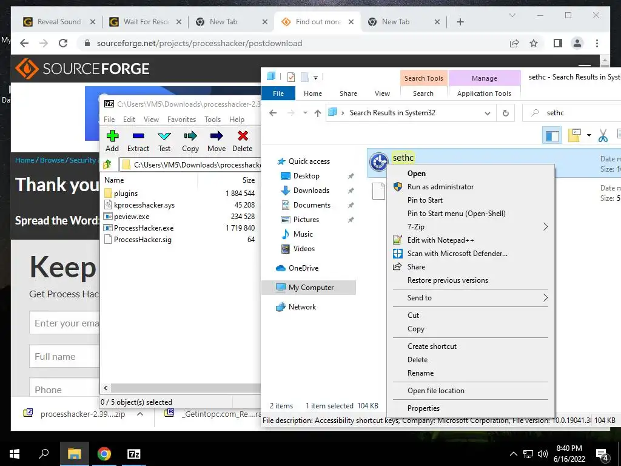Screen dimensions: 621x466
Task: Show hidden system tray icons
Action: 513,454
